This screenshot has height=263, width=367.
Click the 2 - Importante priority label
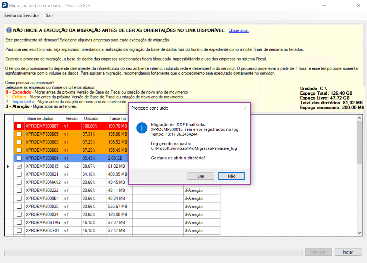tap(20, 102)
